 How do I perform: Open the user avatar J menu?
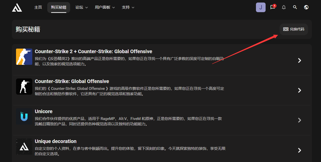click(x=261, y=7)
